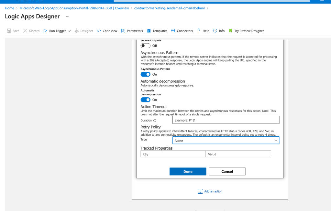
Task: Open the ellipsis menu beside Logic Apps Designer
Action: 68,16
